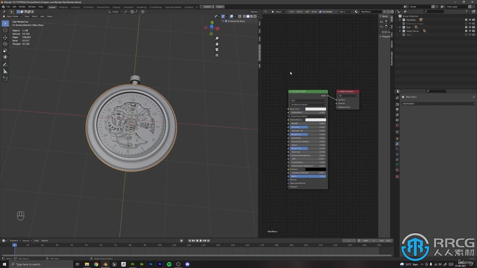Open the Christensen-Burley subsurface method dropdown
Screen dimensions: 477x268
[x=308, y=105]
